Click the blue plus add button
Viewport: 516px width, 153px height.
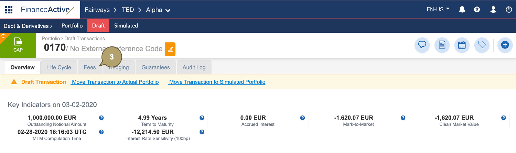pyautogui.click(x=505, y=45)
